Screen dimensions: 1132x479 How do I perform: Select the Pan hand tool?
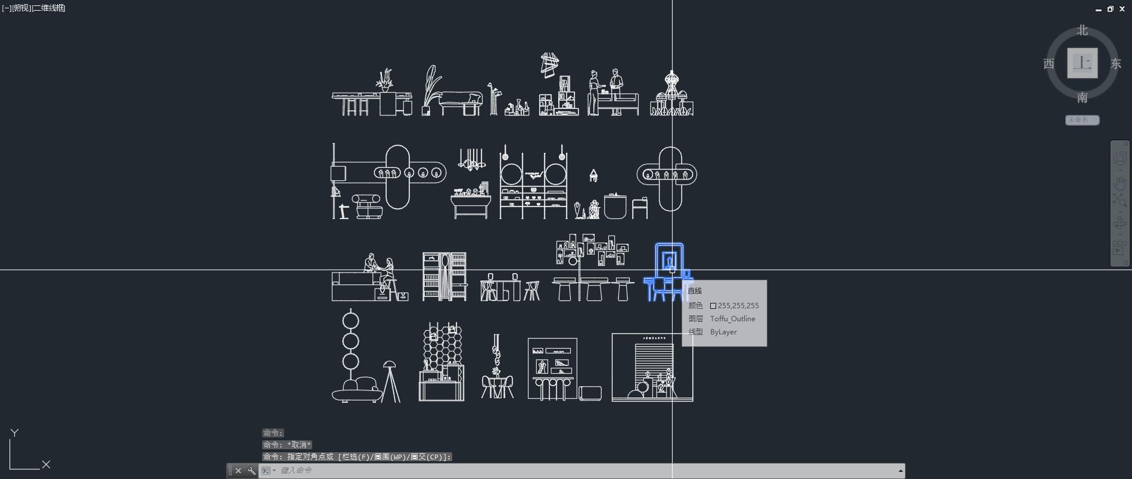coord(1119,184)
